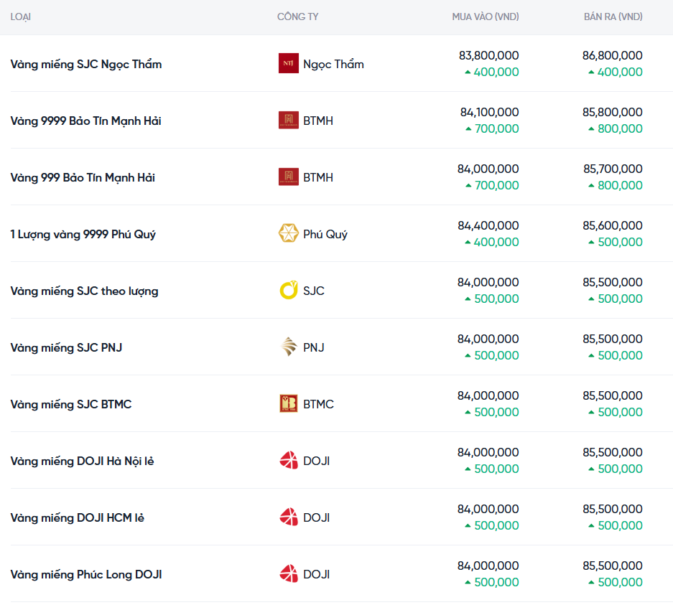Sort by the LOẠI column header
Image resolution: width=673 pixels, height=605 pixels.
point(21,17)
